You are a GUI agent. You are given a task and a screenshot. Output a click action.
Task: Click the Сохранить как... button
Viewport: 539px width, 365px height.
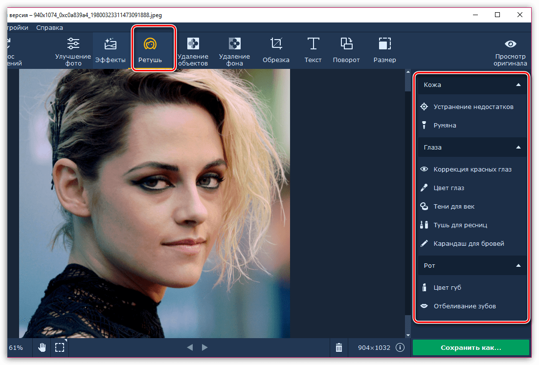(x=471, y=347)
